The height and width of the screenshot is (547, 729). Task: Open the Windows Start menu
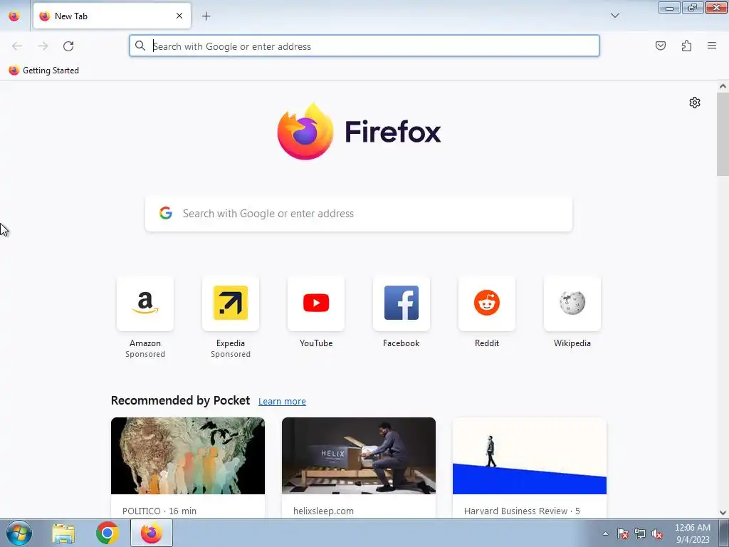19,533
